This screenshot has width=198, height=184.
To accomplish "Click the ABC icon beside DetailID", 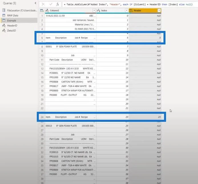I will point(4,31).
